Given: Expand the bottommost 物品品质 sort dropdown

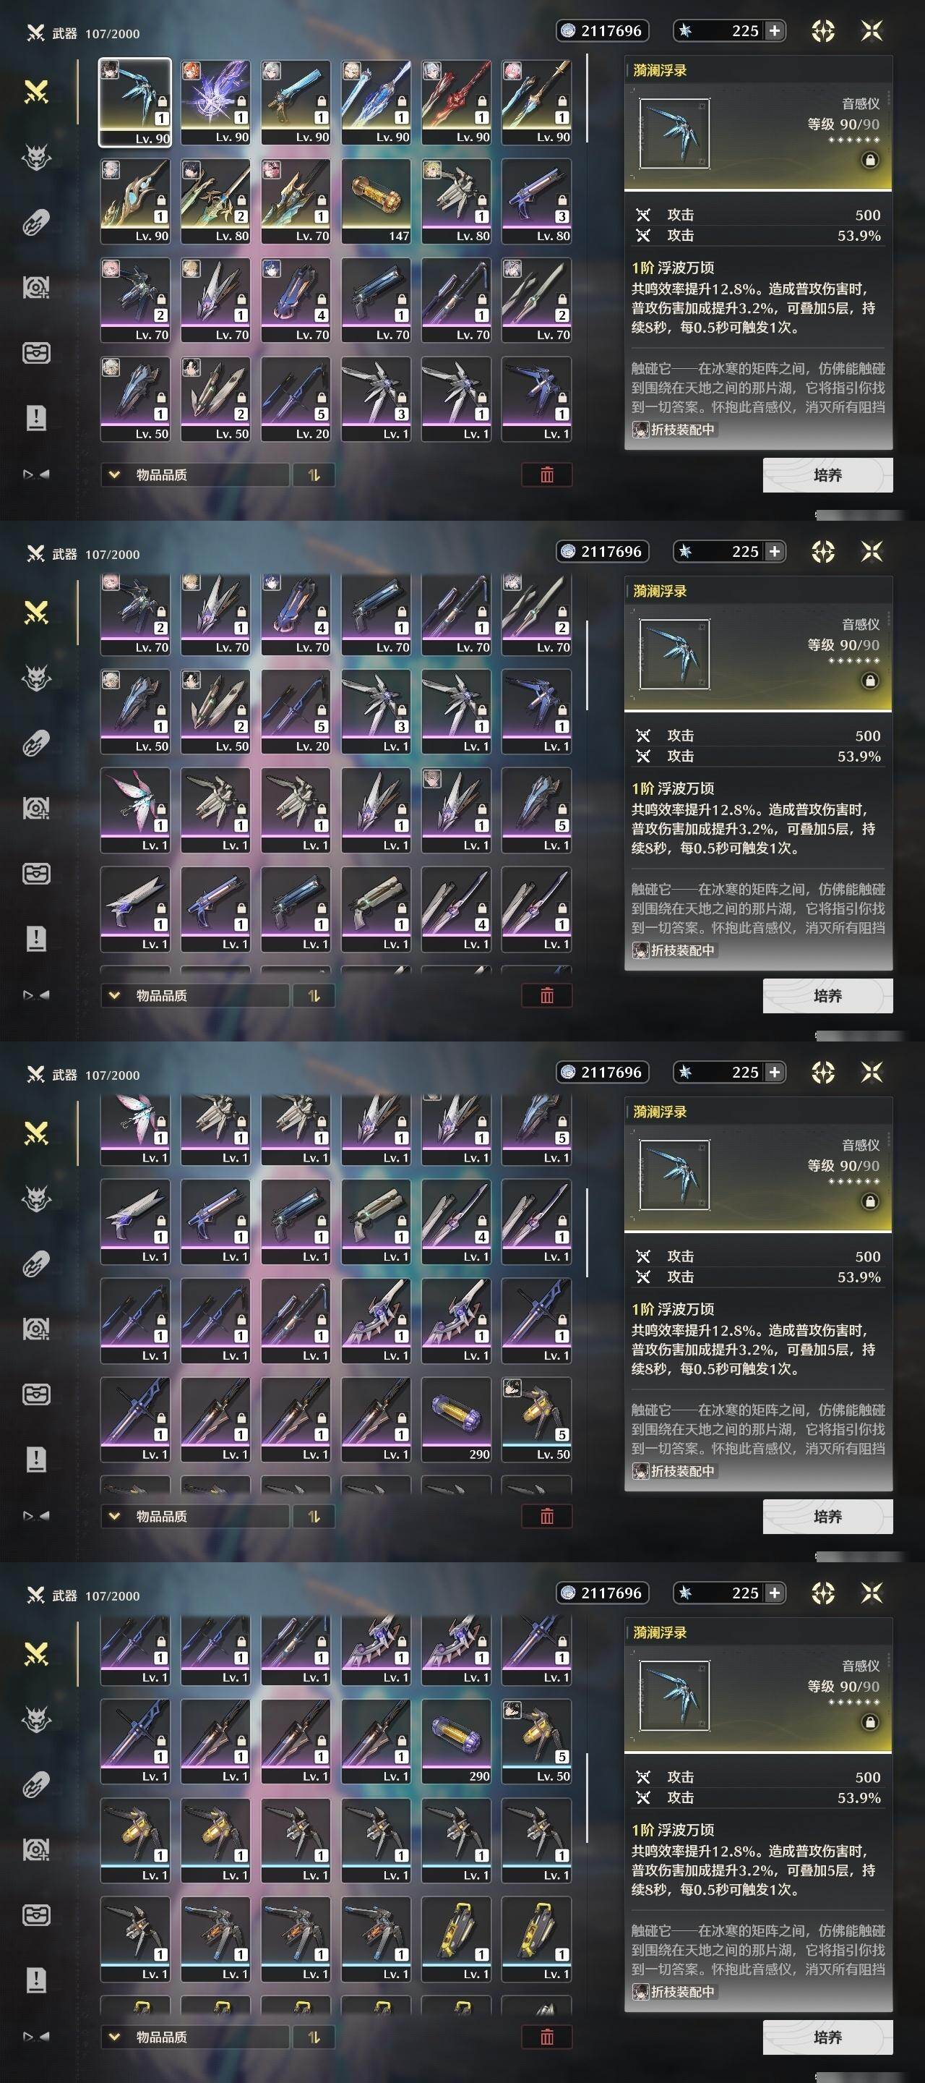Looking at the screenshot, I should [x=194, y=2037].
